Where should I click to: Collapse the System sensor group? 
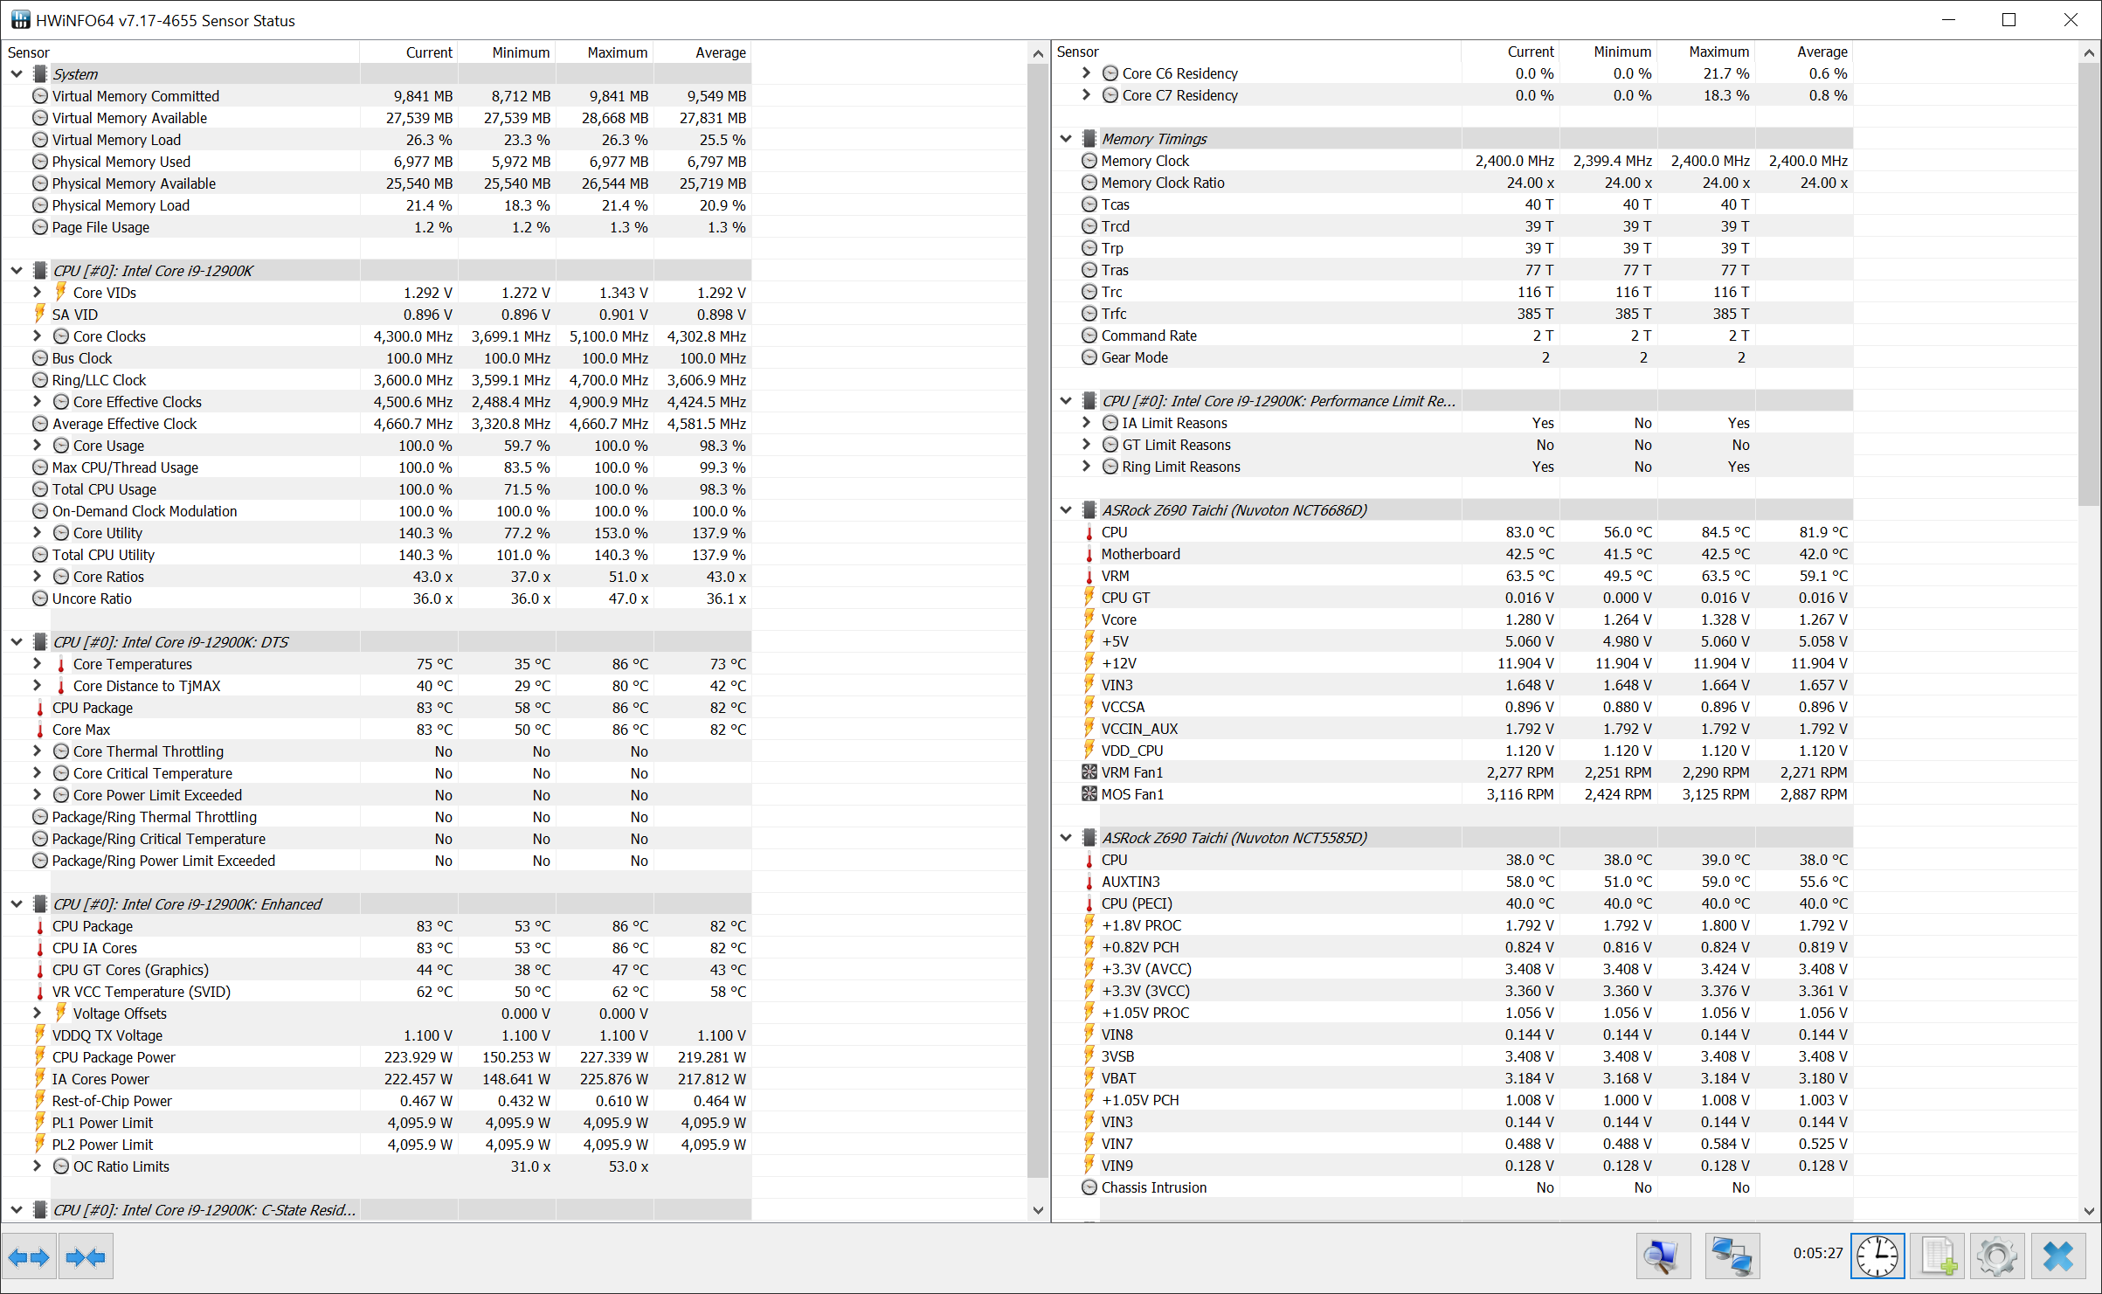click(17, 74)
